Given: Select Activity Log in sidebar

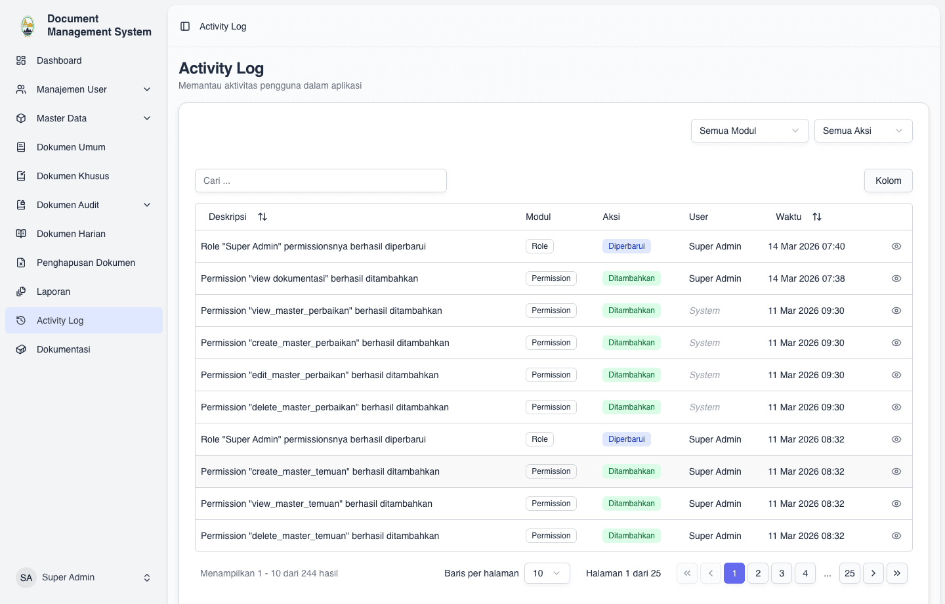Looking at the screenshot, I should tap(84, 320).
